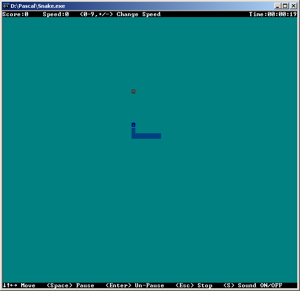Click the Move label in bottom bar

pyautogui.click(x=28, y=285)
